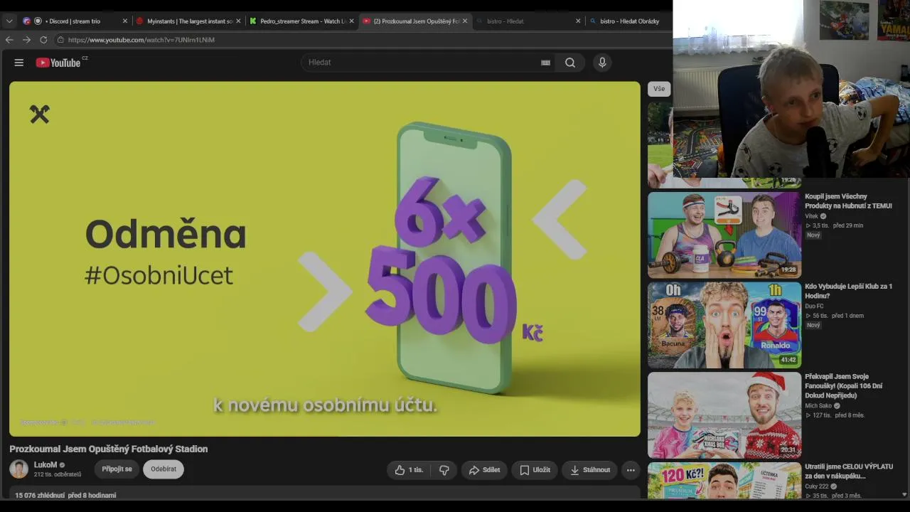This screenshot has width=910, height=512.
Task: Save the video with Uložit
Action: coord(535,470)
